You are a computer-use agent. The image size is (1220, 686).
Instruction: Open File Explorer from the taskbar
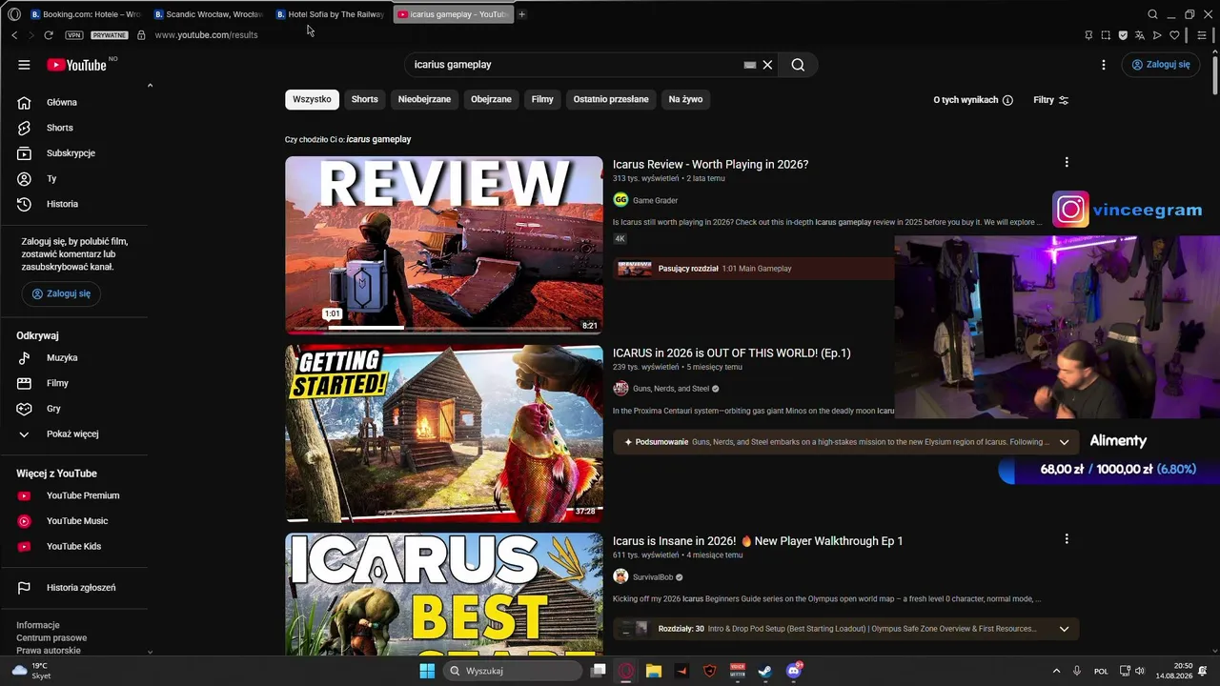coord(654,671)
